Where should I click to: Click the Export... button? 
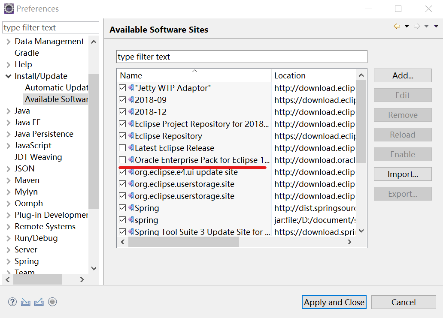coord(403,194)
